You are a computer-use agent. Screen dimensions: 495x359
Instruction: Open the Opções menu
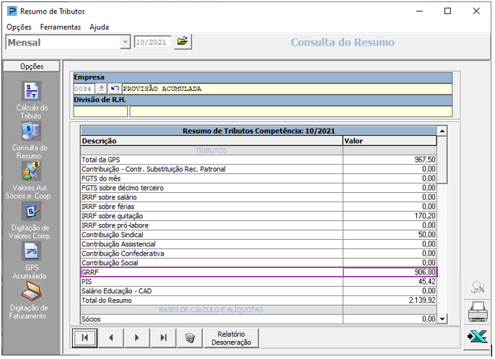19,27
